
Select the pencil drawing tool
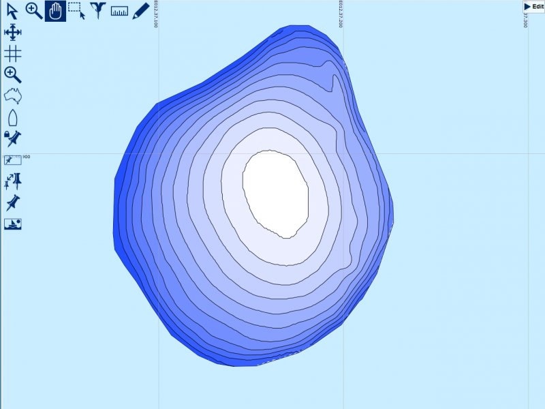pos(141,11)
